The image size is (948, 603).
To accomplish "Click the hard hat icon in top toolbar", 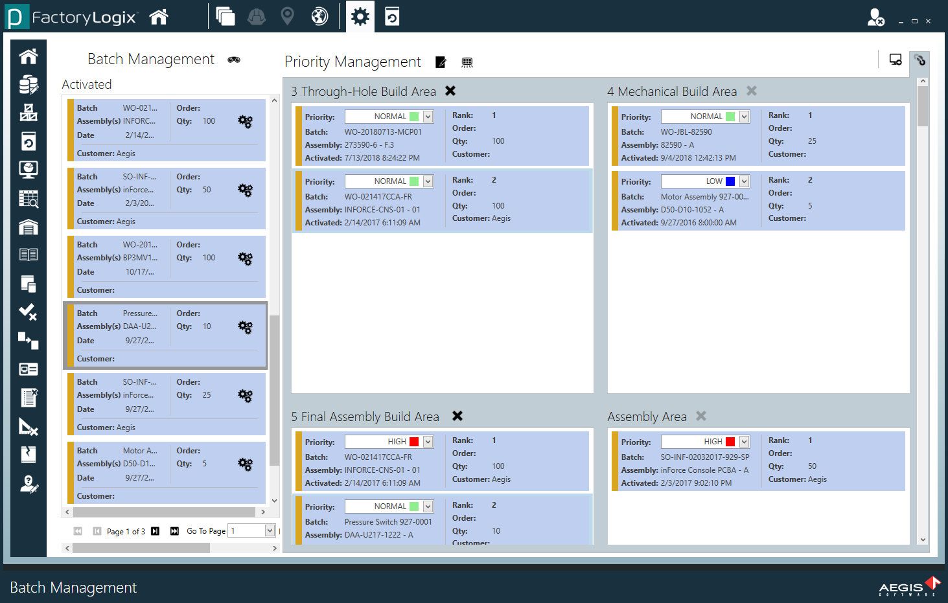I will pyautogui.click(x=256, y=16).
